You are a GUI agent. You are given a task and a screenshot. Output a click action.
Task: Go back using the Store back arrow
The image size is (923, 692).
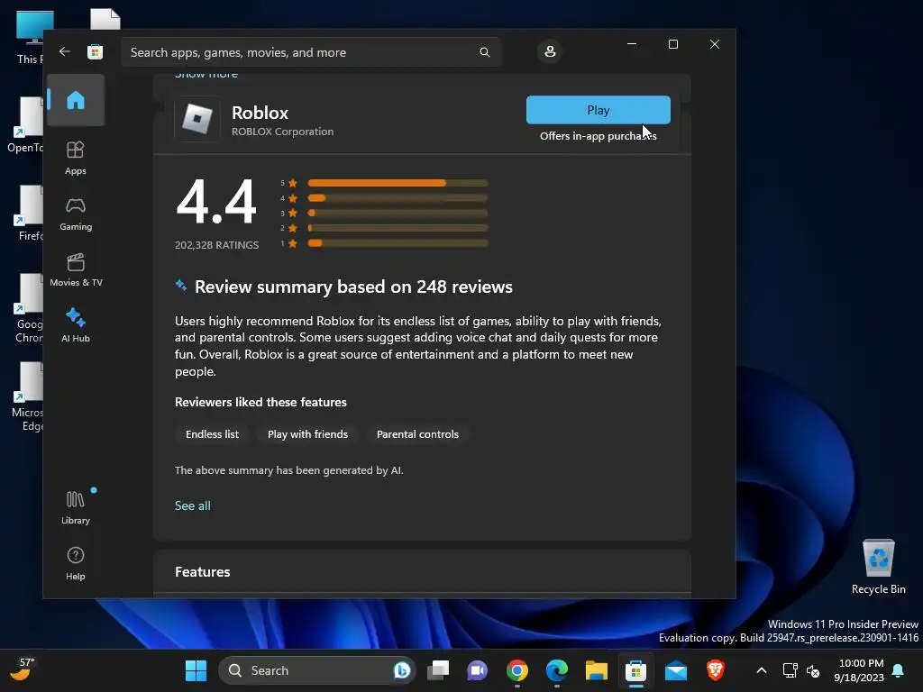[x=65, y=51]
